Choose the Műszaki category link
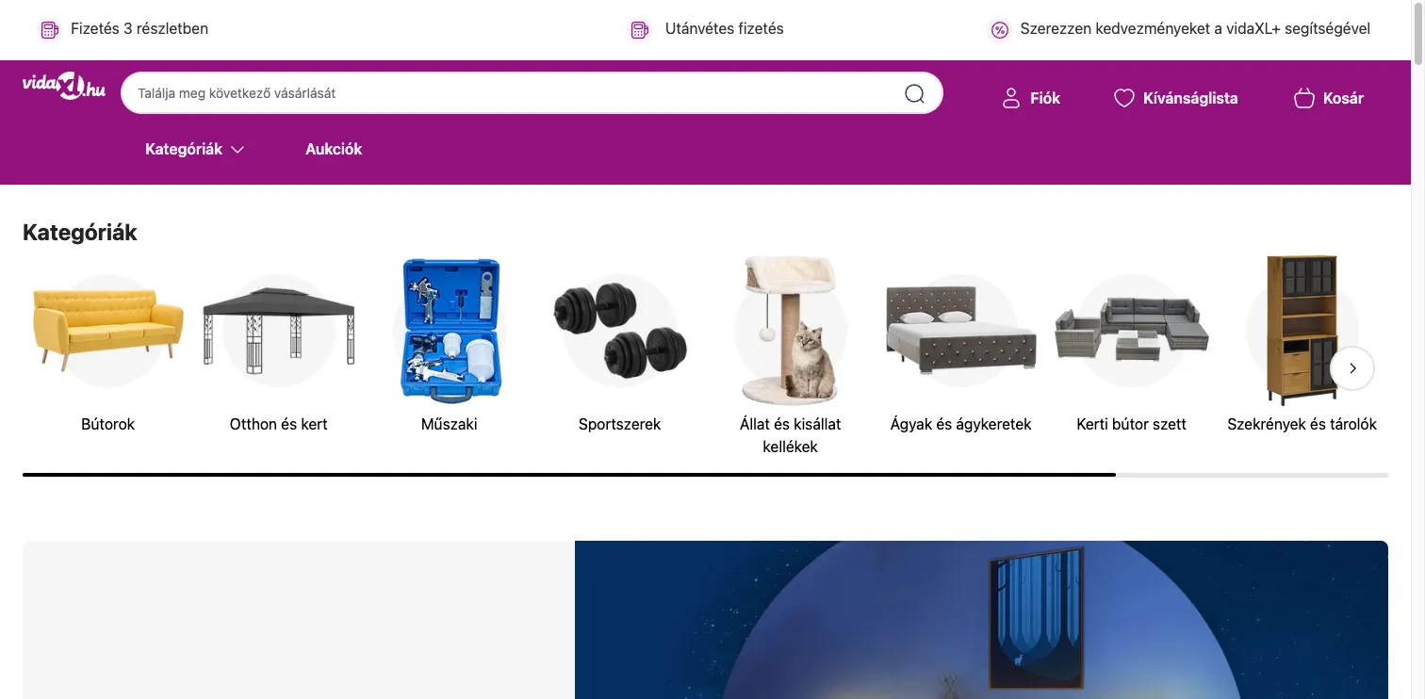Screen dimensions: 1425x699 pyautogui.click(x=450, y=424)
